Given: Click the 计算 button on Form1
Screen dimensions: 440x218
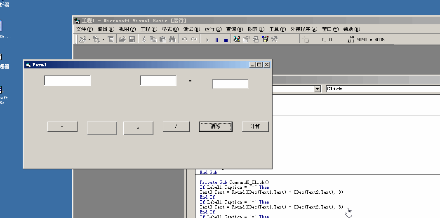Looking at the screenshot, I should (255, 127).
